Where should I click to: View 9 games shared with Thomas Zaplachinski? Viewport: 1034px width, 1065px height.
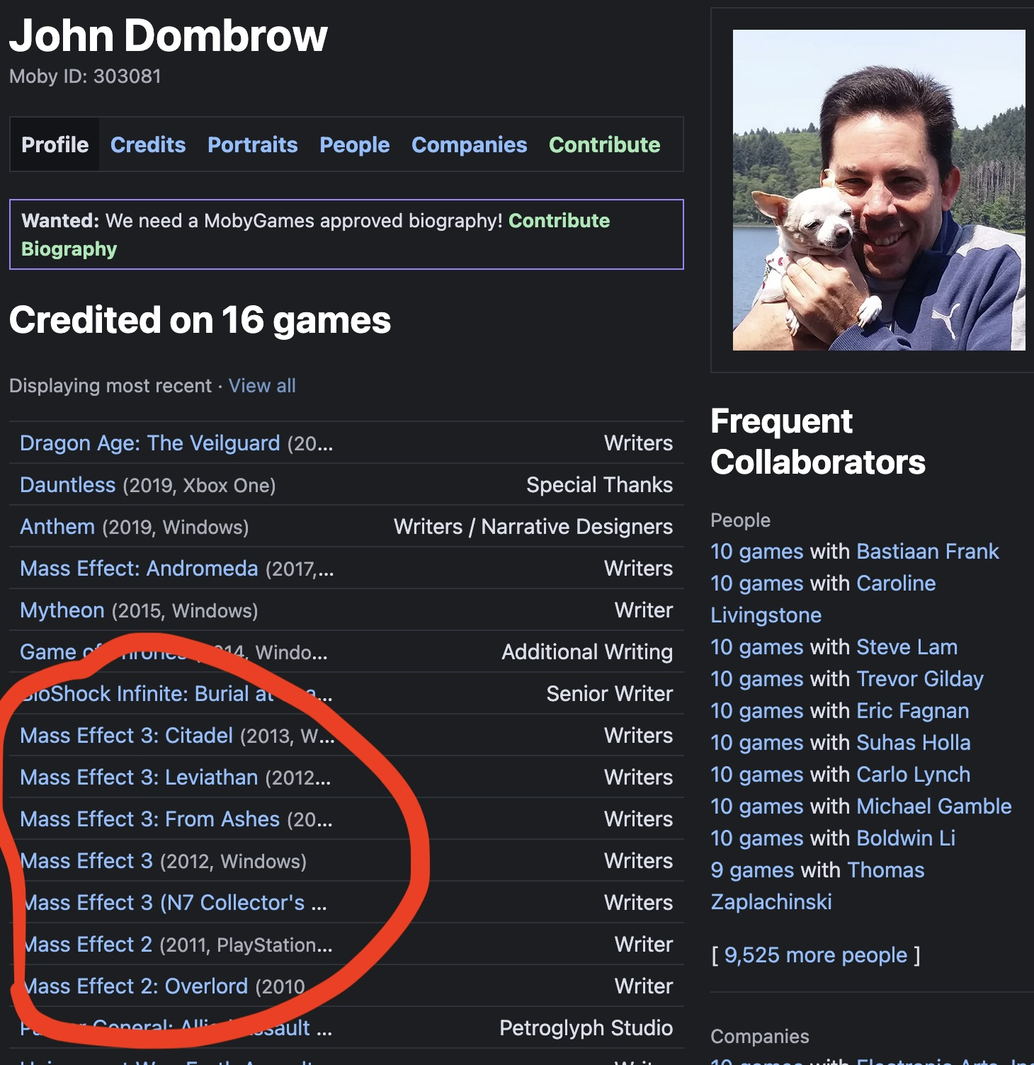click(753, 870)
